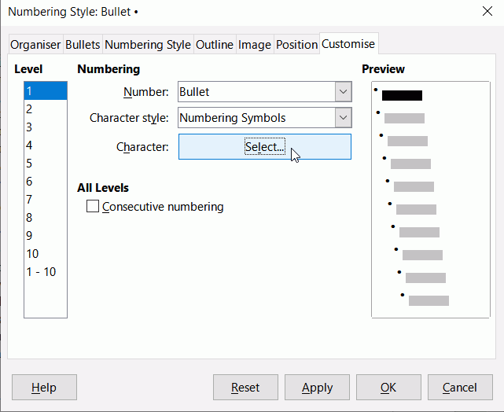Click the Select... character button
The height and width of the screenshot is (412, 504).
click(x=265, y=146)
